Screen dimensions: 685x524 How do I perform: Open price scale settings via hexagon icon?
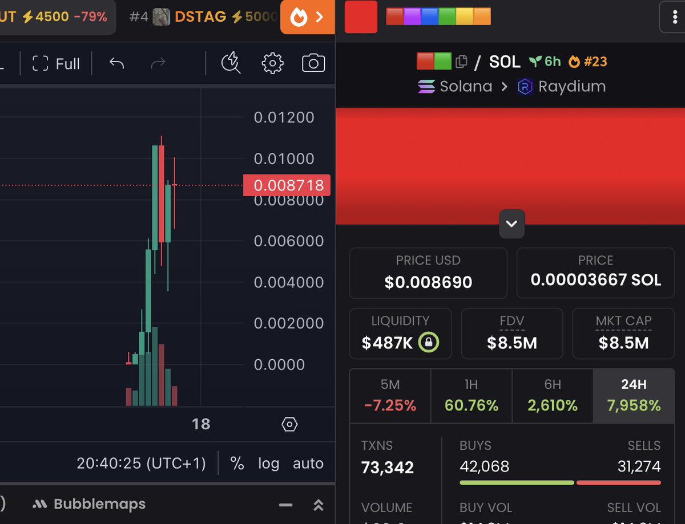coord(289,424)
